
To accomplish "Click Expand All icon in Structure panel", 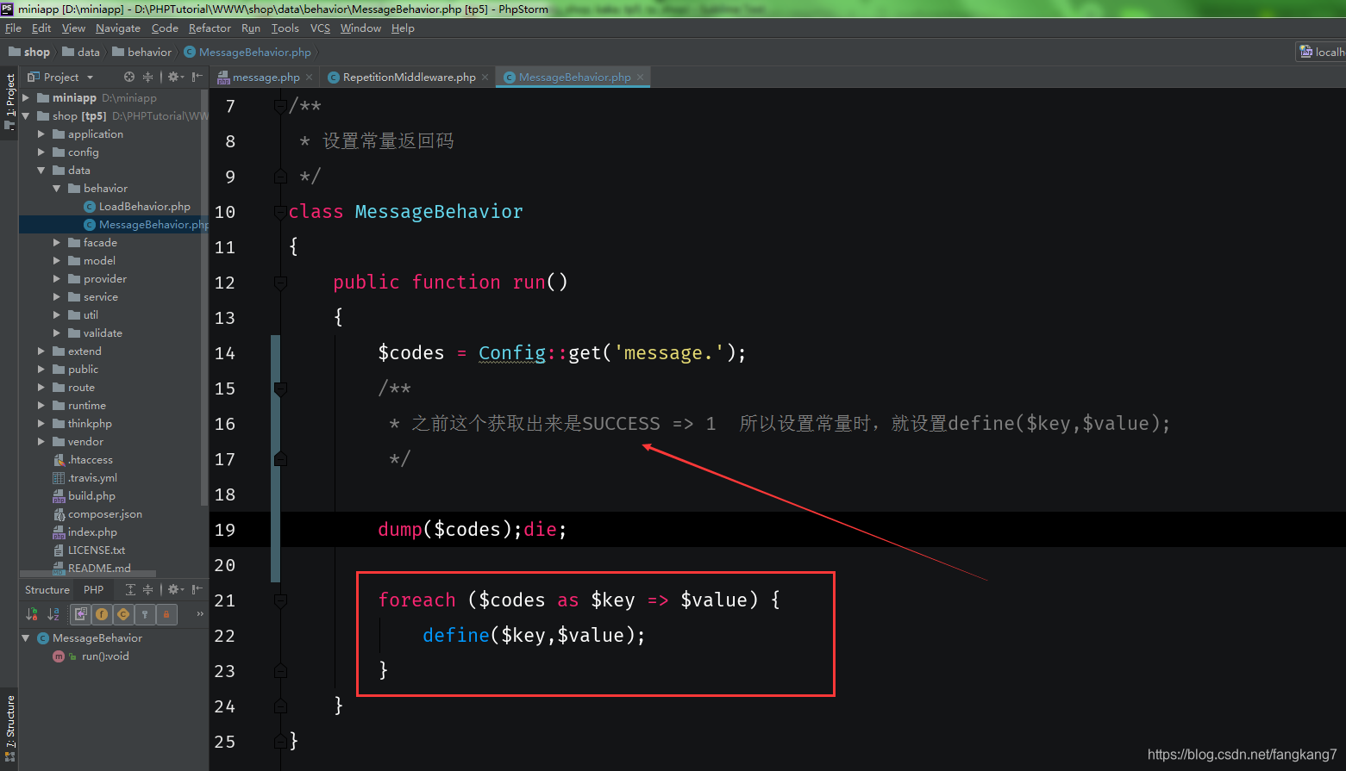I will [x=130, y=589].
